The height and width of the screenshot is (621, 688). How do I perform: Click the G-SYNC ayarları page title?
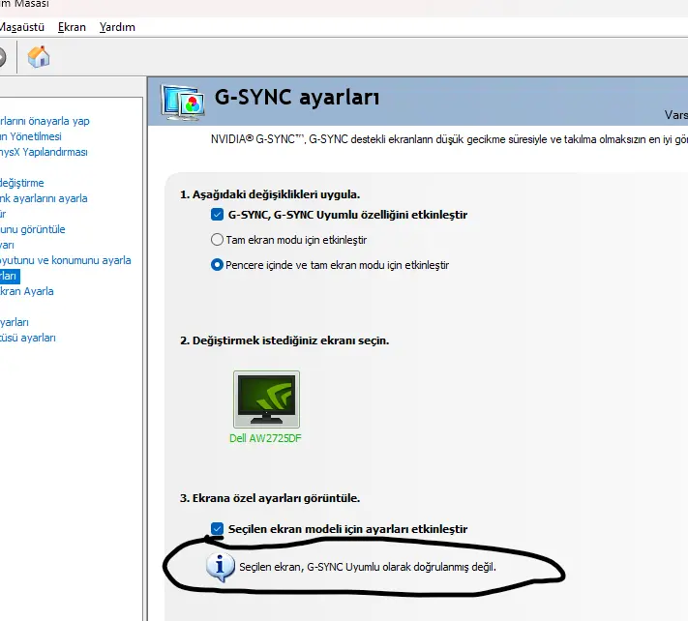(297, 98)
